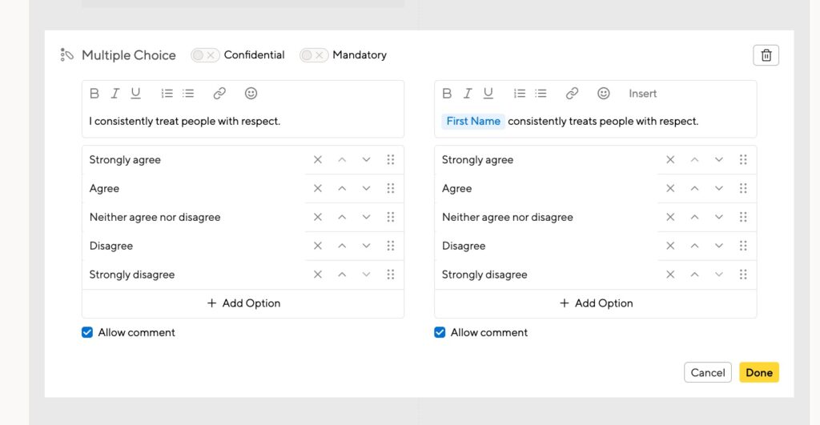
Task: Click the yellow Done button
Action: tap(759, 372)
